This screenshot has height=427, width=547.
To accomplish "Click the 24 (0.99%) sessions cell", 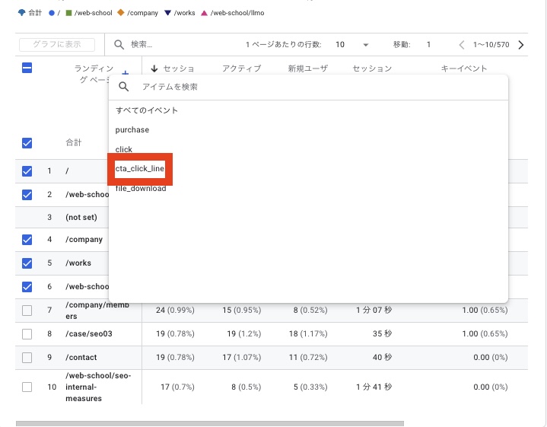I will coord(175,310).
